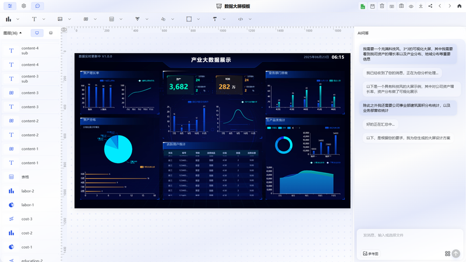
Task: Return home with the house icon
Action: click(x=459, y=6)
